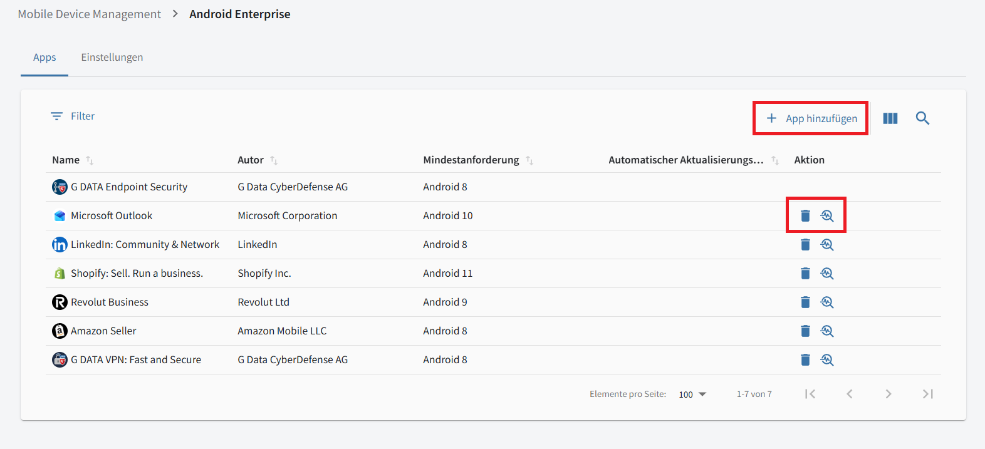
Task: Jump to the last page
Action: (x=928, y=394)
